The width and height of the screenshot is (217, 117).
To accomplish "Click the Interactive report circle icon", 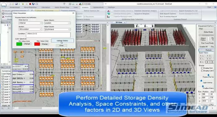I will pyautogui.click(x=3, y=14).
